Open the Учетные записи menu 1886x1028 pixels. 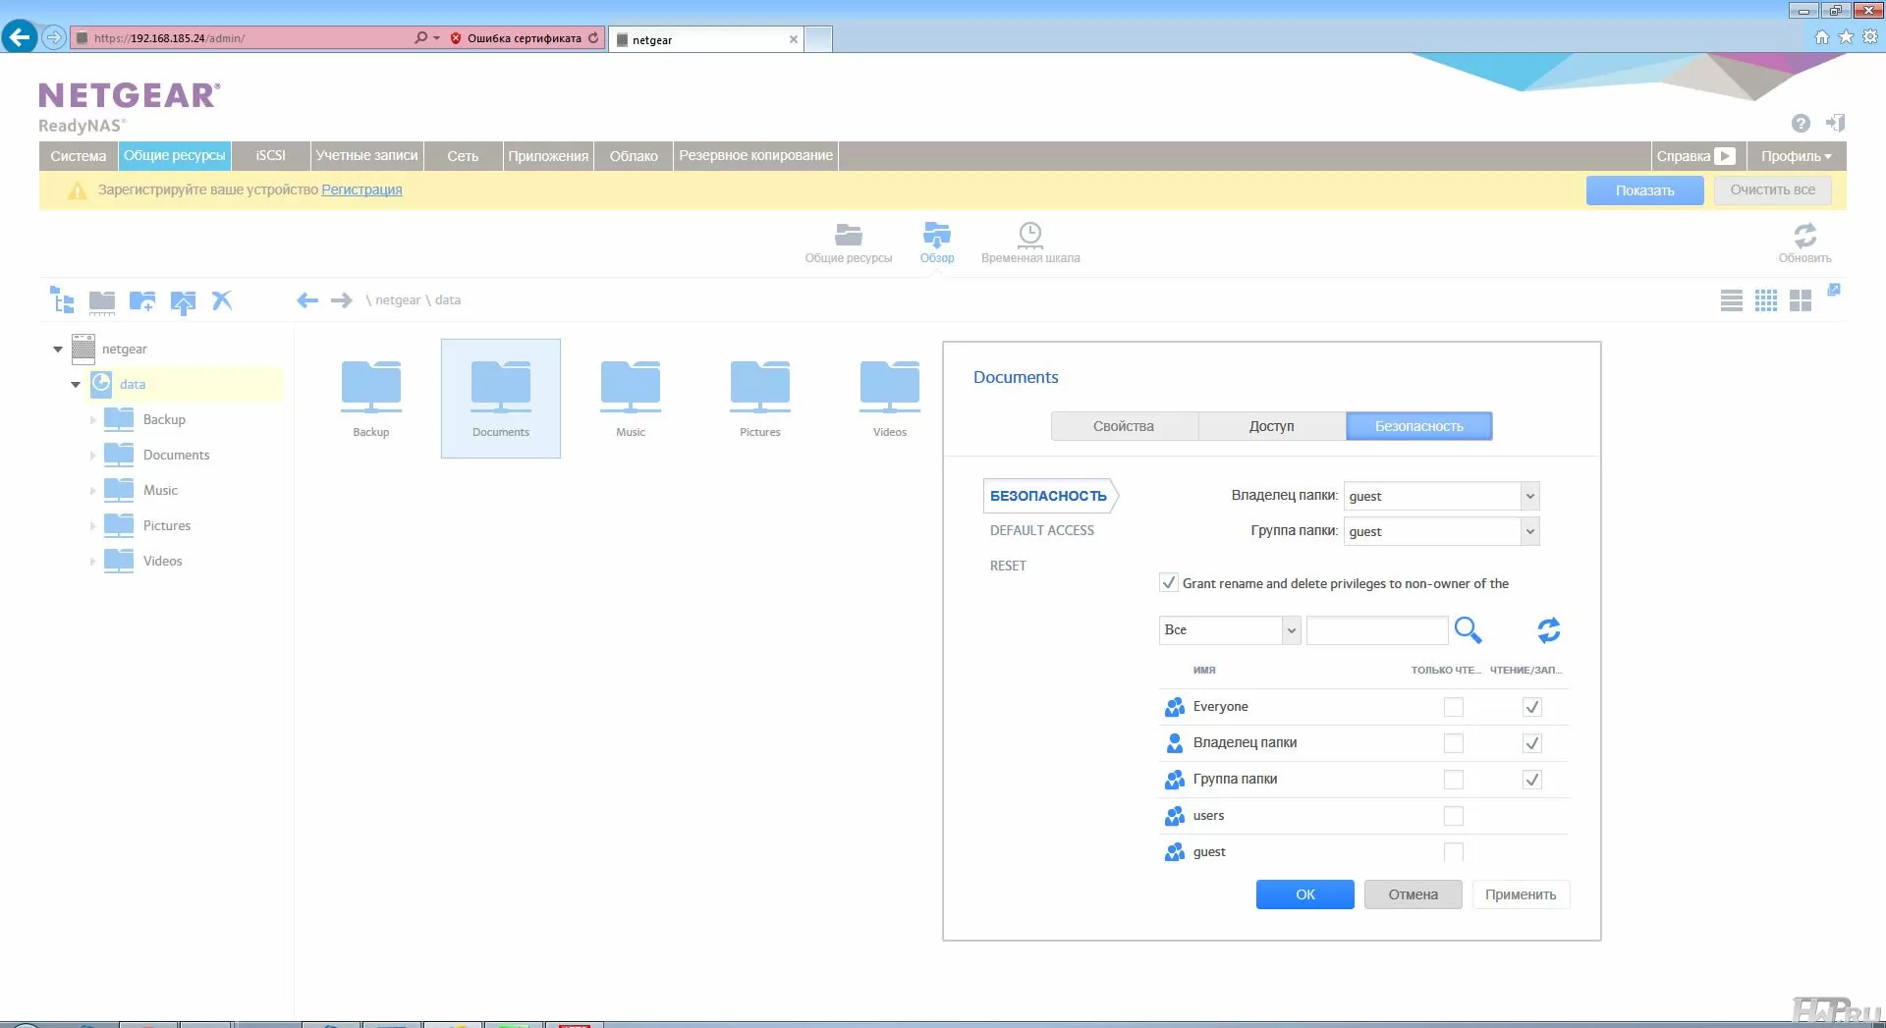tap(366, 156)
